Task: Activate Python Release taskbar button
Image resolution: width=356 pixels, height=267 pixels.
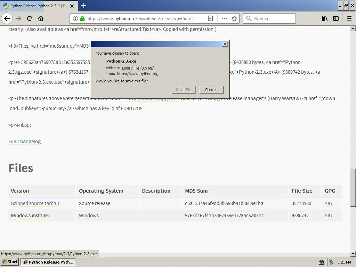Action: pos(48,262)
